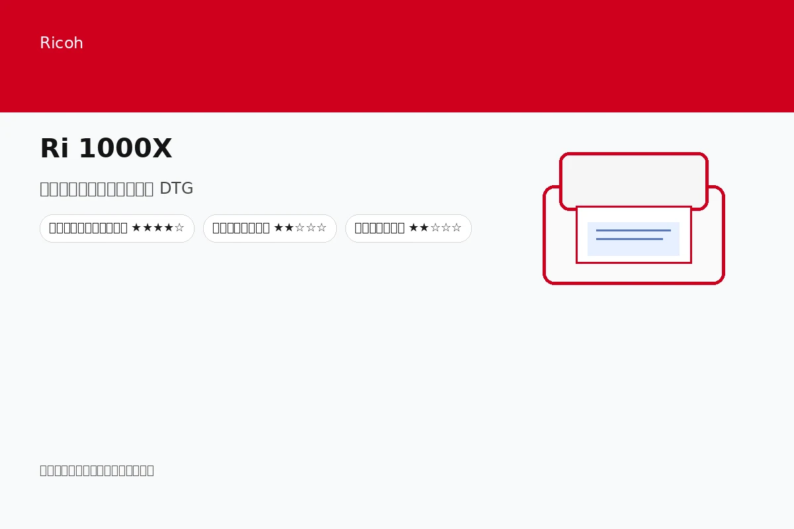Click the footer note text at the bottom
794x529 pixels.
tap(97, 470)
